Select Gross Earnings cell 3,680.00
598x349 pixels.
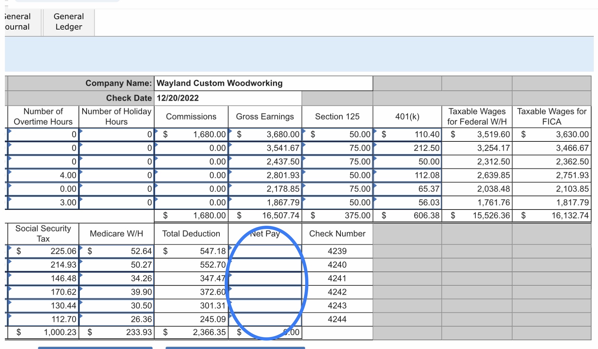[265, 134]
